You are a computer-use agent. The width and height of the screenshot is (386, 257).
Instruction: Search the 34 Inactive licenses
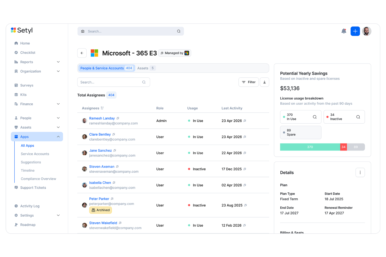(358, 117)
